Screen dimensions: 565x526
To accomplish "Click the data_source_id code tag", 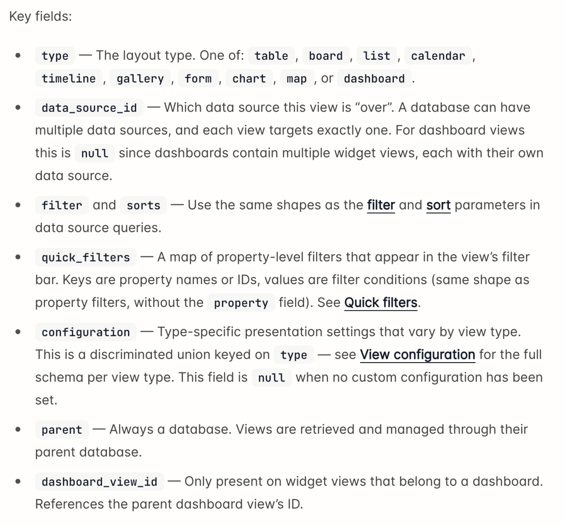I will click(89, 107).
